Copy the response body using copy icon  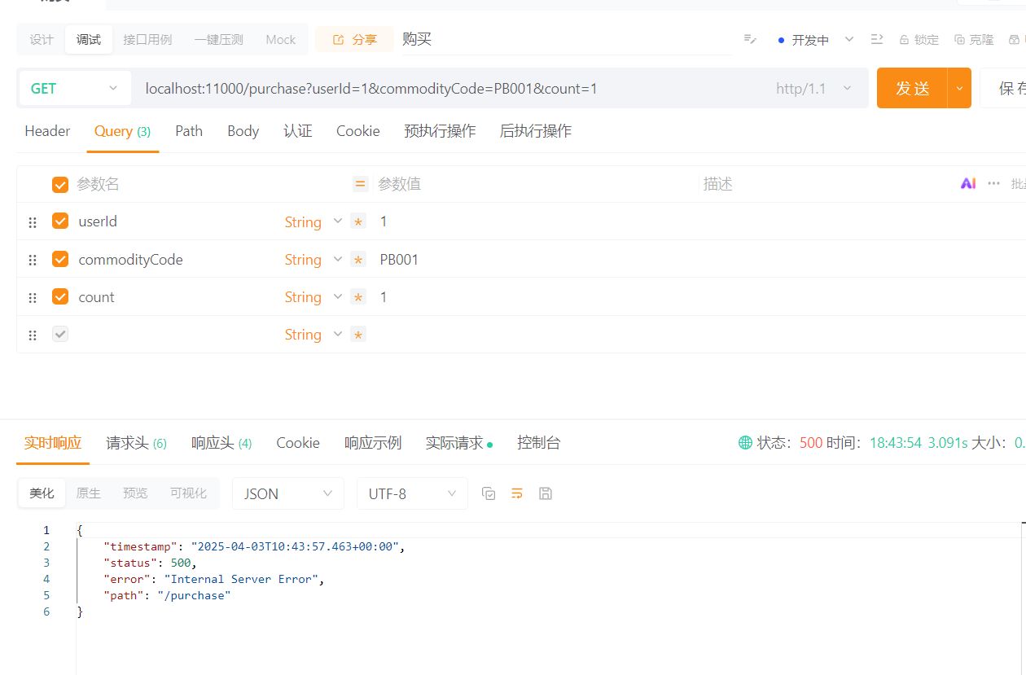(489, 493)
